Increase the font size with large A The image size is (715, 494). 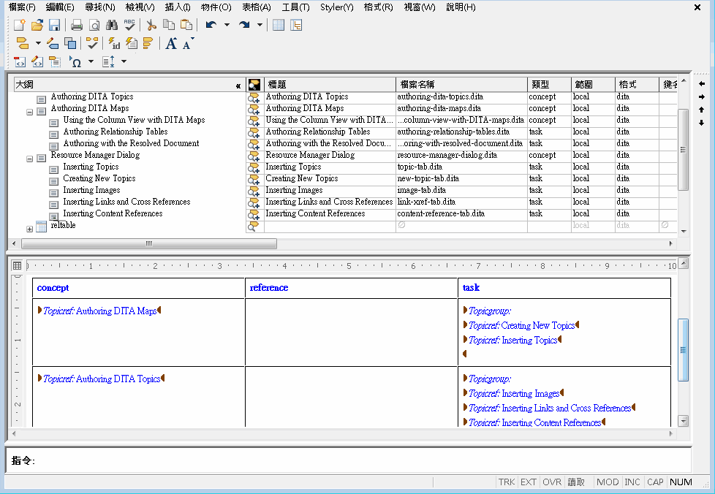coord(171,44)
